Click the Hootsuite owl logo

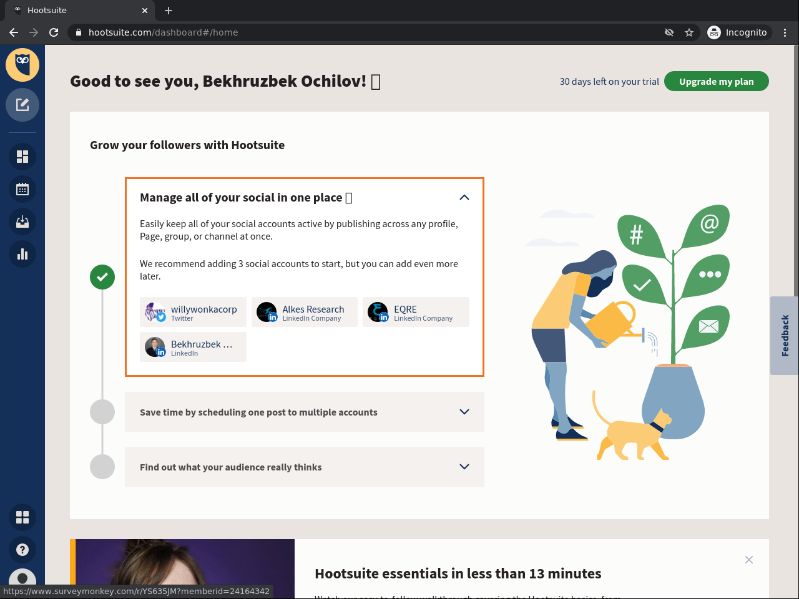coord(22,65)
